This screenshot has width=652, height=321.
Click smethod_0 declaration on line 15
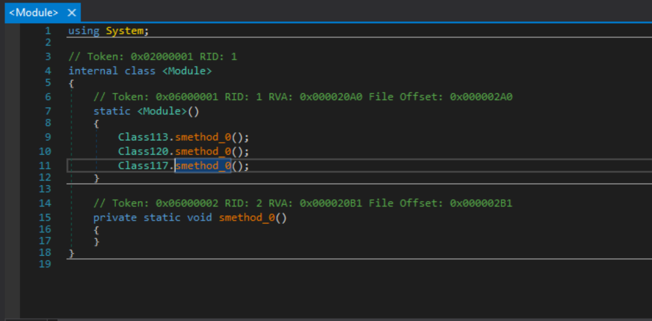pyautogui.click(x=247, y=218)
